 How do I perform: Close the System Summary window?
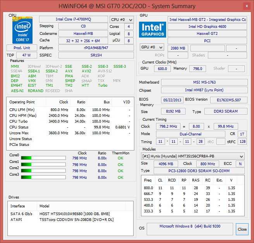pyautogui.click(x=247, y=6)
